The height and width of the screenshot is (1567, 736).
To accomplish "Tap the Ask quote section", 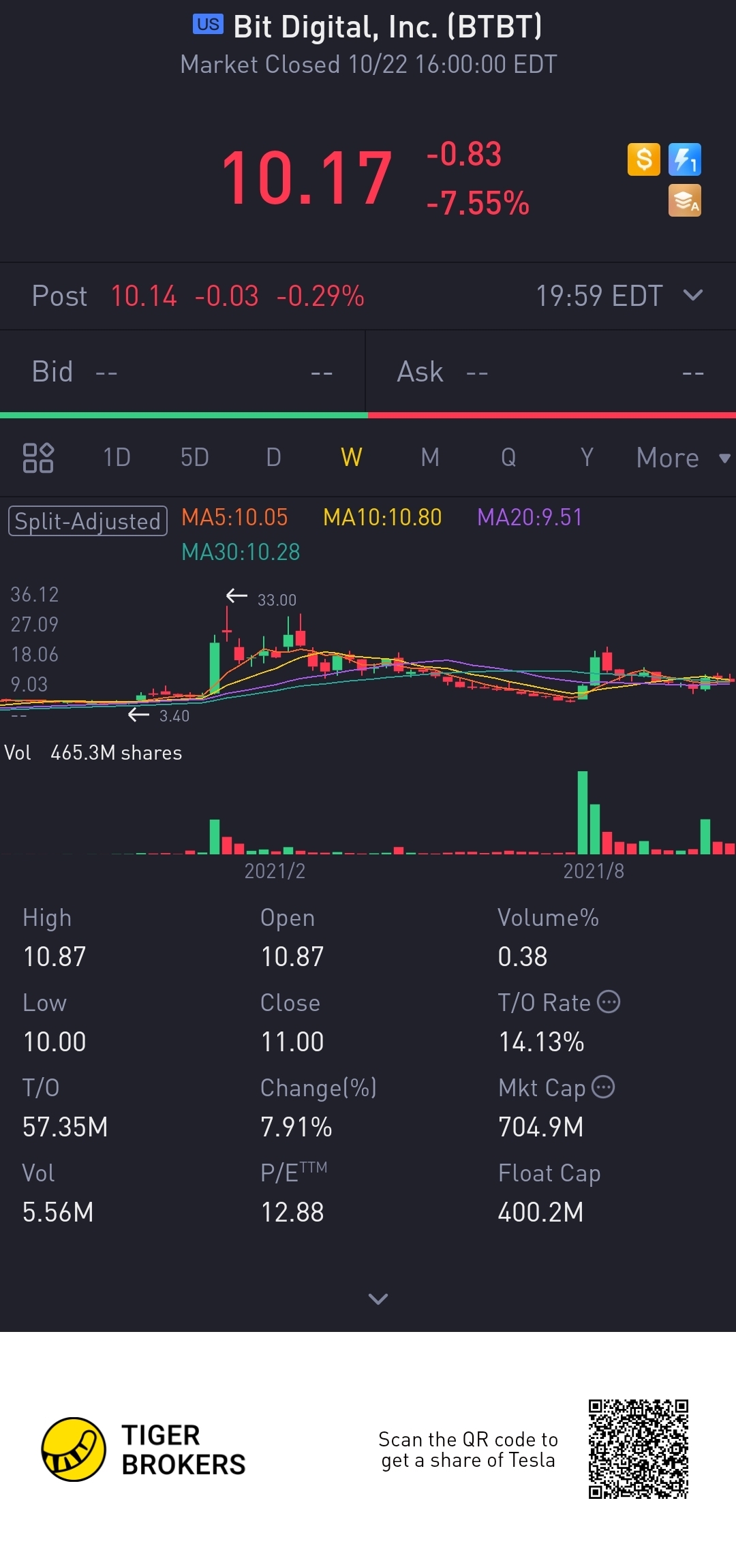I will 551,372.
